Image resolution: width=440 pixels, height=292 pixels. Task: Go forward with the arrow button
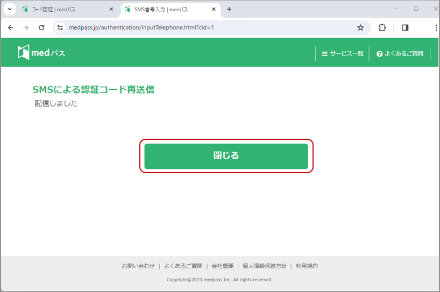click(x=26, y=27)
